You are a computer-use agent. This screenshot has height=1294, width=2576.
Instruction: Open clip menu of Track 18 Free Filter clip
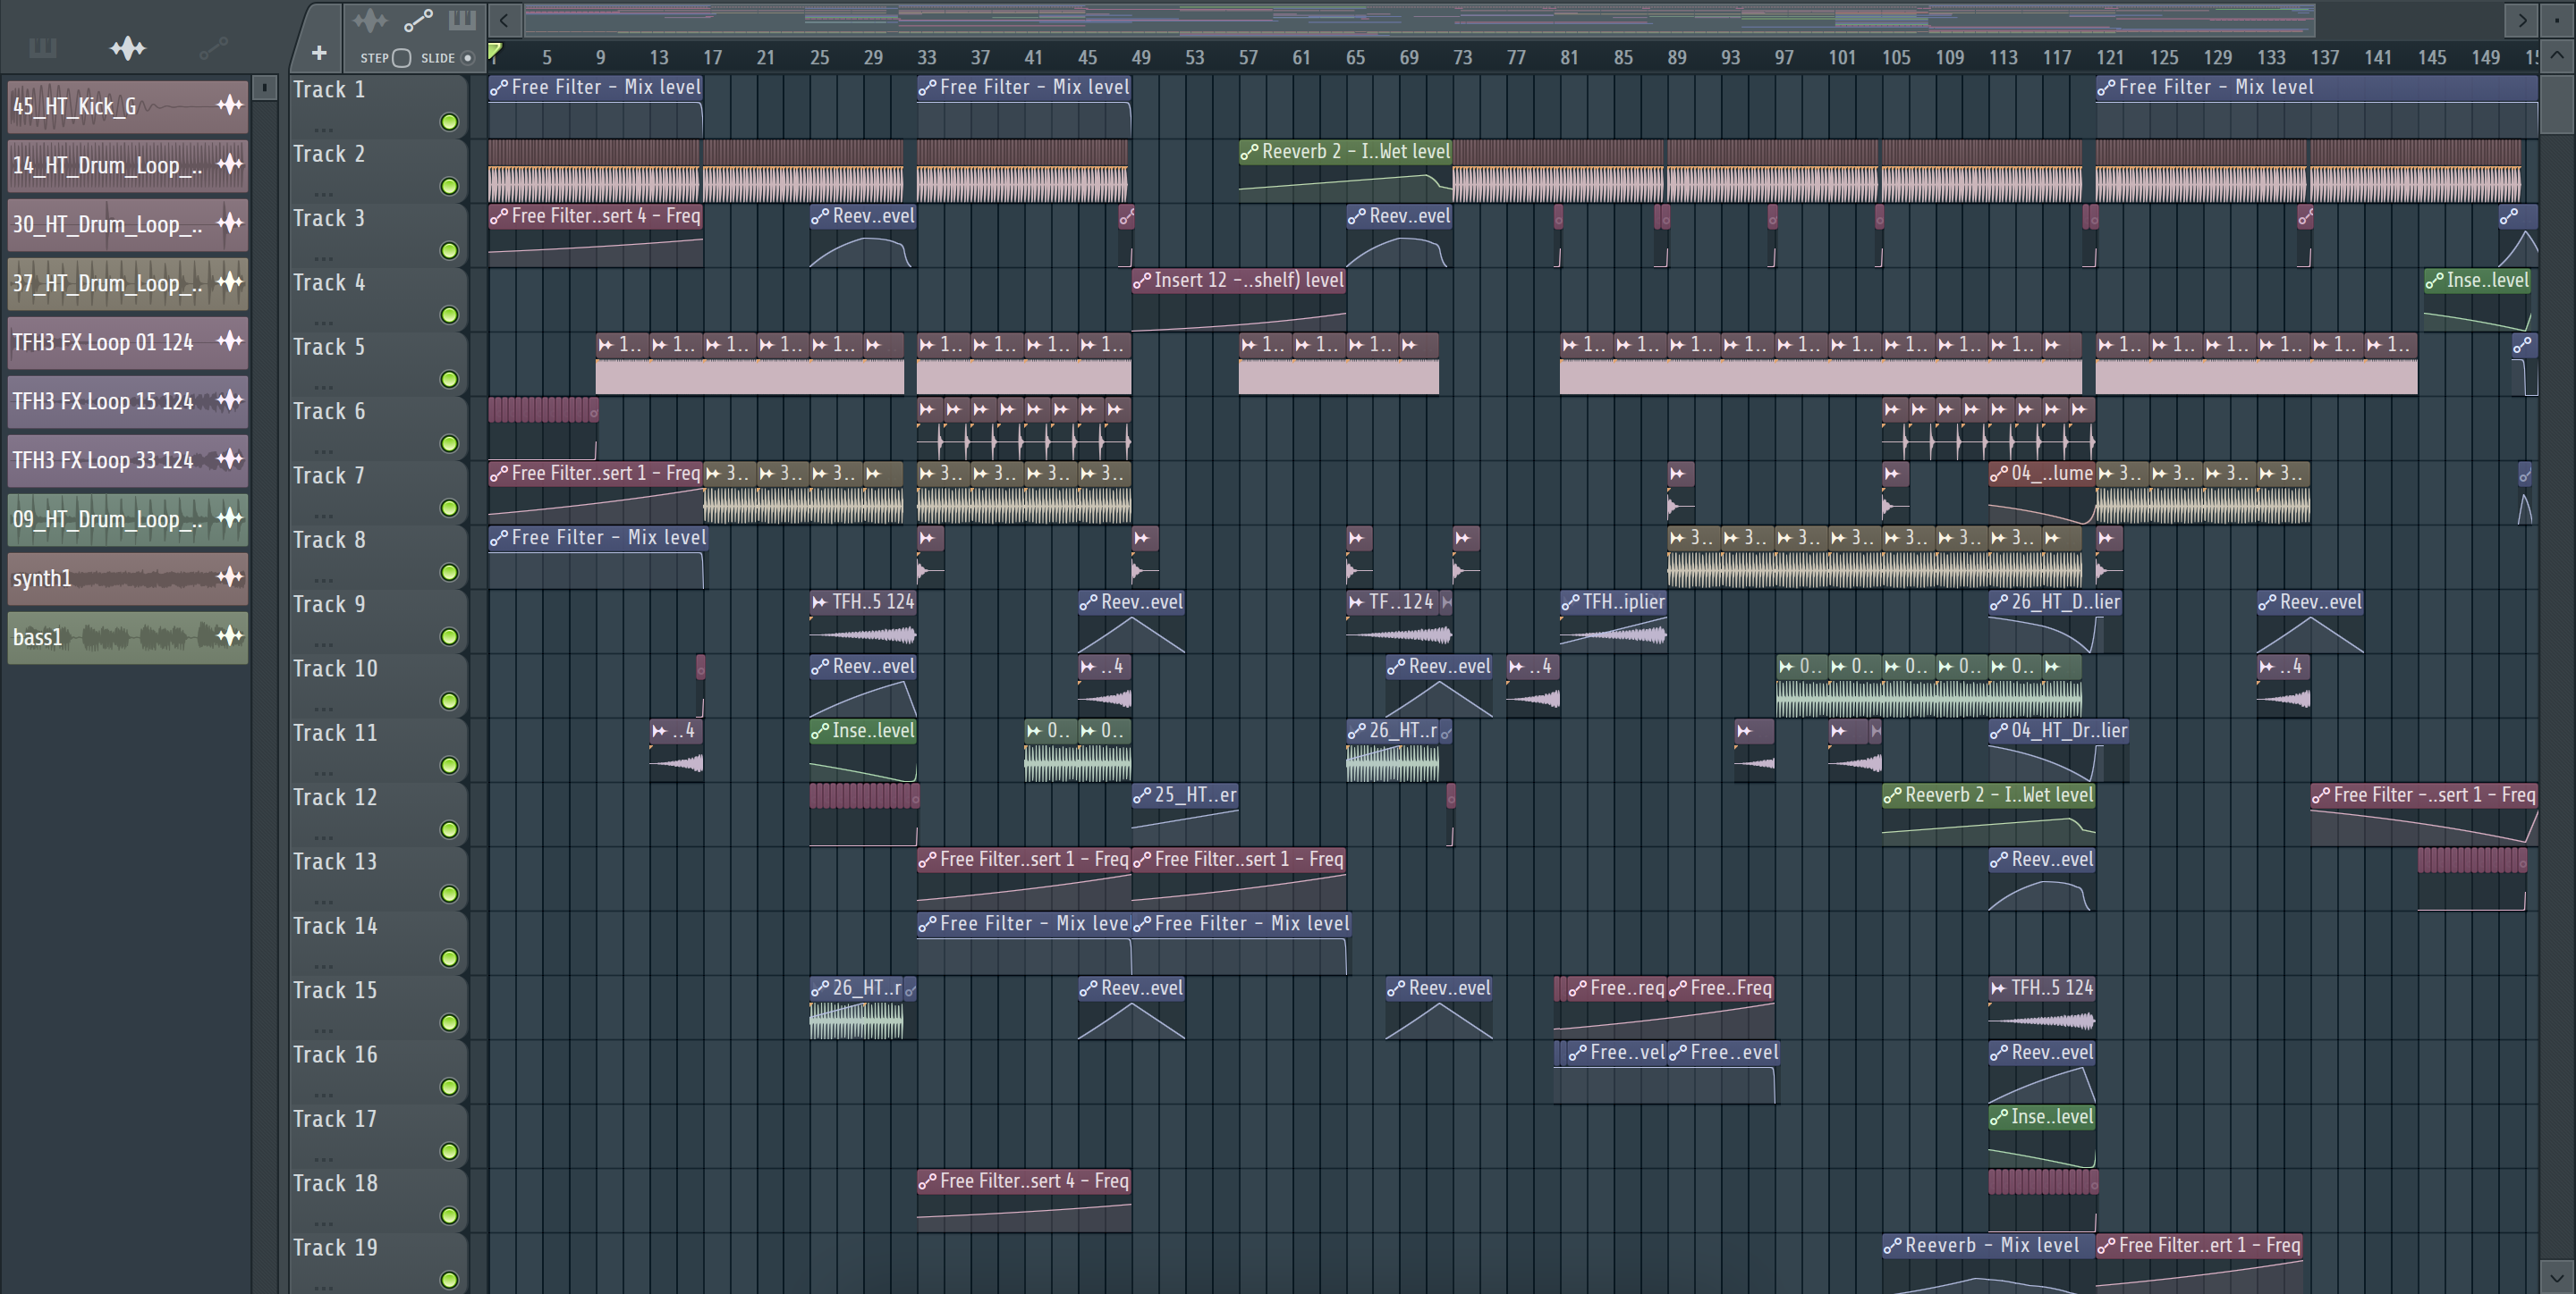[x=927, y=1181]
